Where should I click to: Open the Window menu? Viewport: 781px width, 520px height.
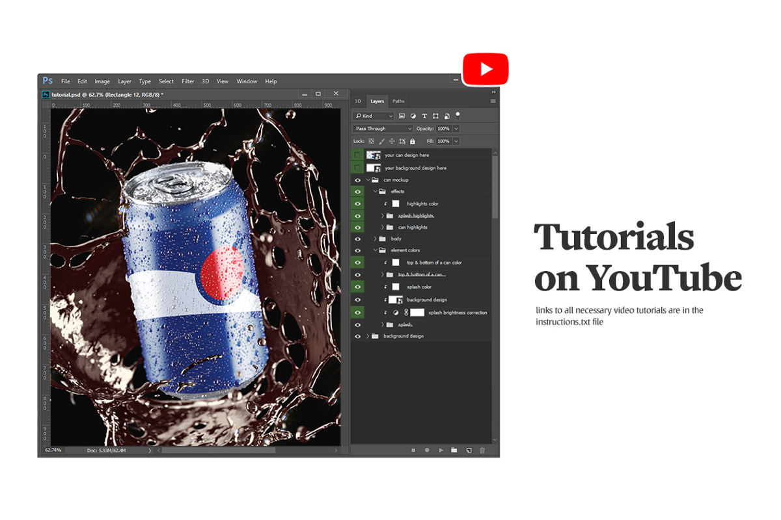(x=247, y=81)
